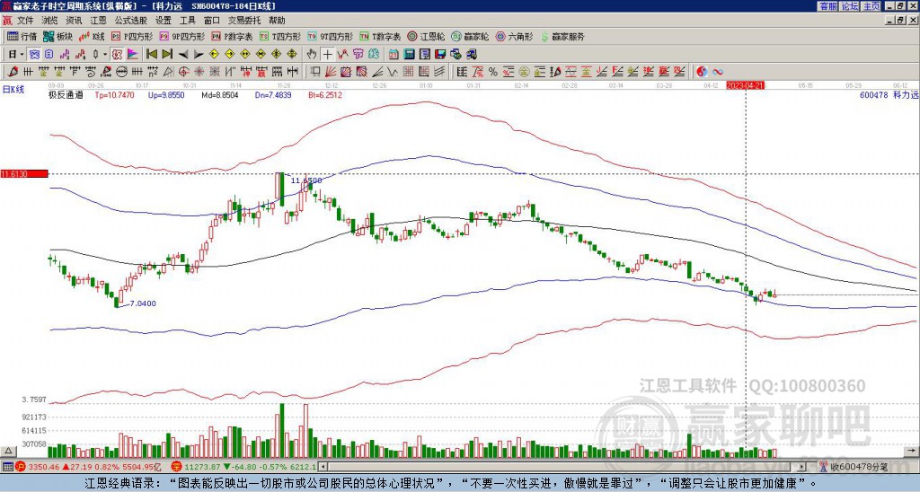This screenshot has width=920, height=492.
Task: Open the 9T四方形 tool
Action: (331, 36)
